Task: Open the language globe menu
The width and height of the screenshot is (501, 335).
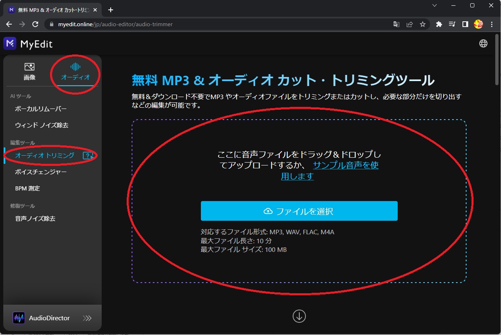Action: [x=483, y=43]
